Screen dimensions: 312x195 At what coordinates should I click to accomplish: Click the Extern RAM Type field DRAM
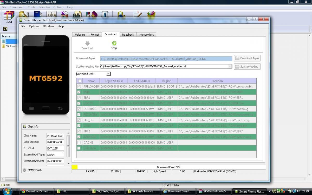point(55,155)
